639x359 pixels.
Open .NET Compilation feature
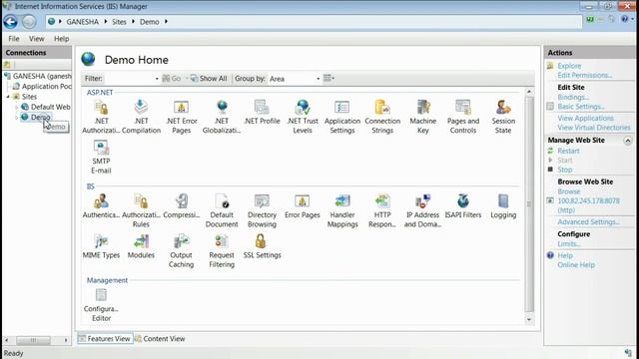point(141,117)
